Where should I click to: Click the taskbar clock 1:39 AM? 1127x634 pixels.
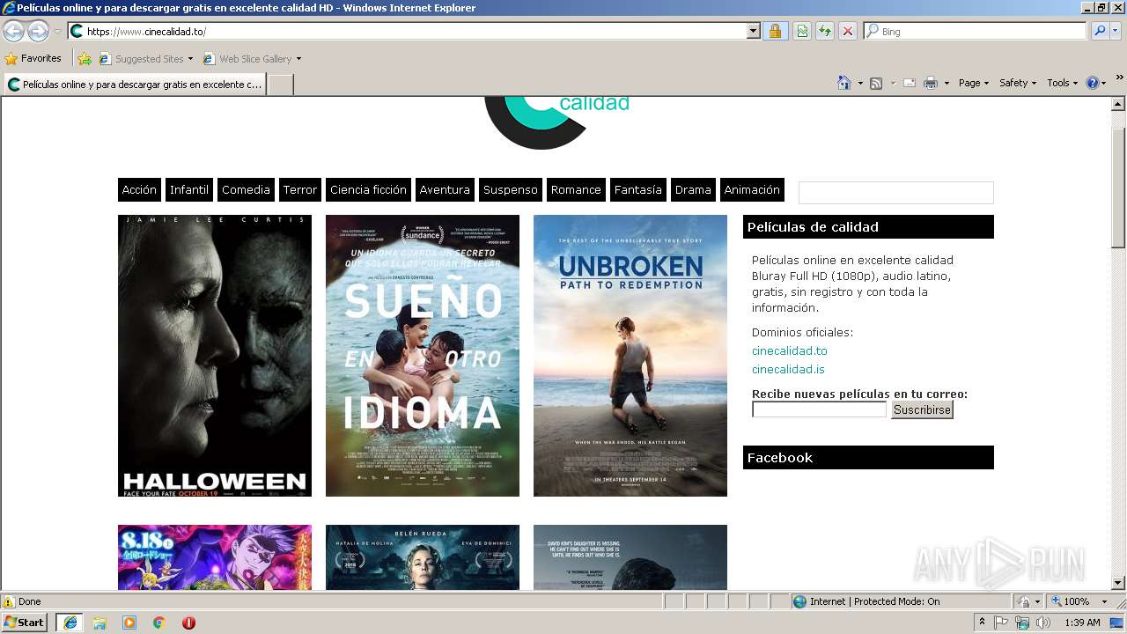(x=1082, y=623)
